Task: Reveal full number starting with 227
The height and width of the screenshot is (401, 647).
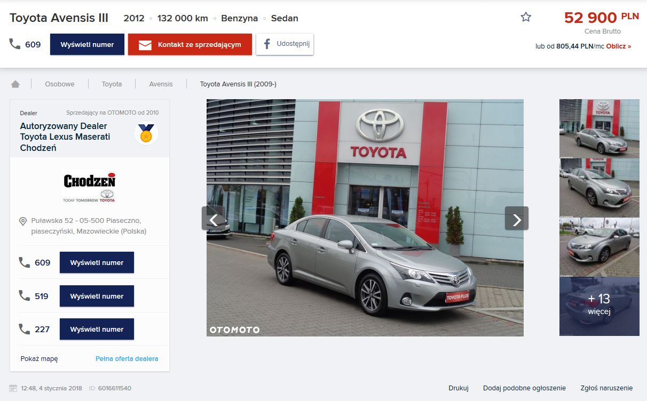Action: coord(97,329)
